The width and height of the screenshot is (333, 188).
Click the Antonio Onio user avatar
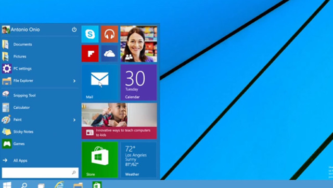click(x=6, y=30)
